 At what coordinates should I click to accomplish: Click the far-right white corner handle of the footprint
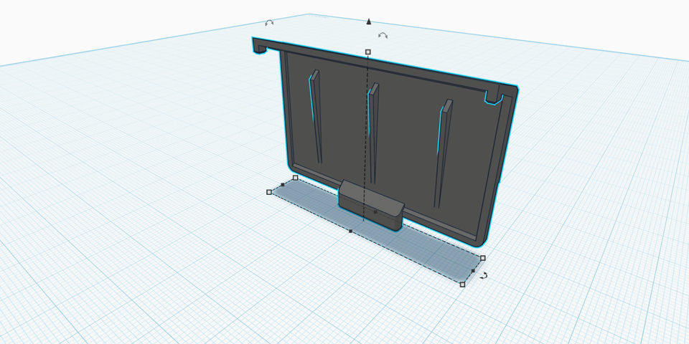coord(482,258)
